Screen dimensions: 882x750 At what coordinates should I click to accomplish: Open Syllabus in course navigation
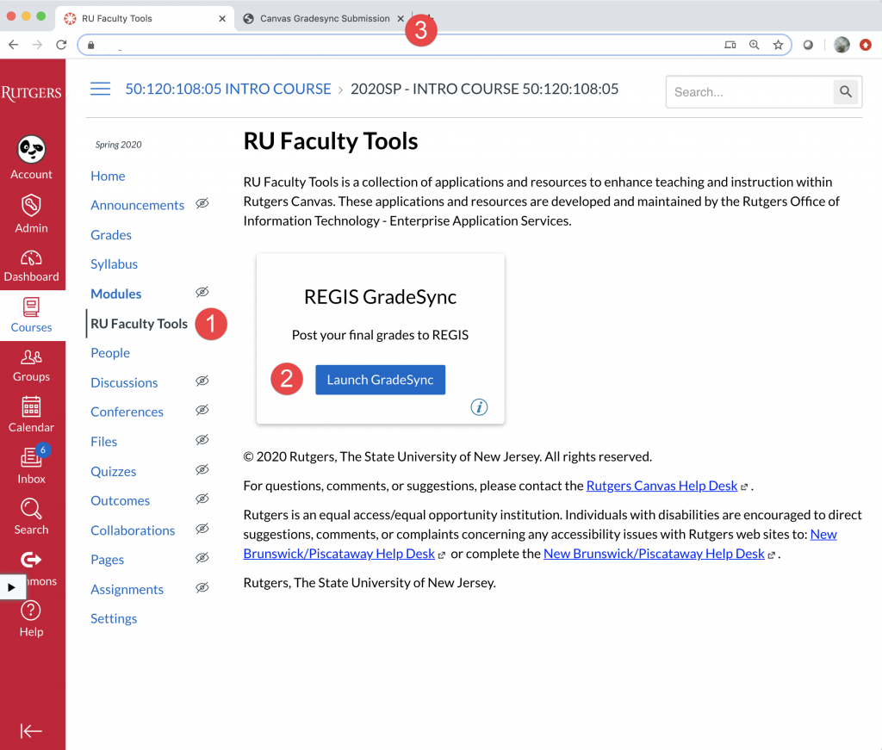115,264
